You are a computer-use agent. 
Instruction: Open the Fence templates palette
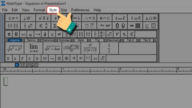point(13,26)
